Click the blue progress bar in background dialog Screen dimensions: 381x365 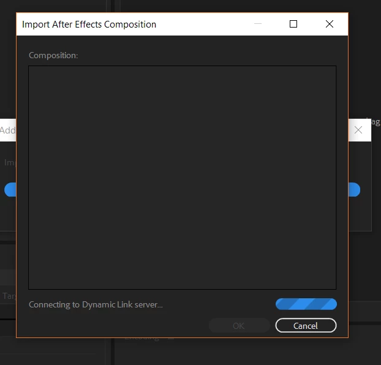[354, 190]
